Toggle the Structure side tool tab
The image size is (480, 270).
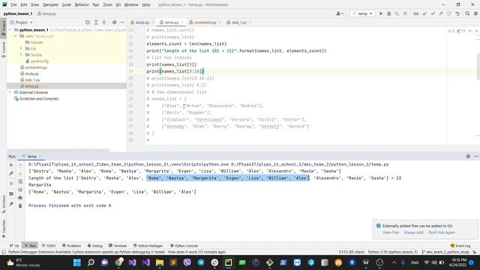tap(3, 205)
